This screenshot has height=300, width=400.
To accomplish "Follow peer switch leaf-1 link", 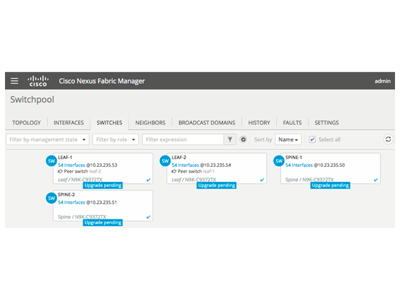I will click(209, 171).
